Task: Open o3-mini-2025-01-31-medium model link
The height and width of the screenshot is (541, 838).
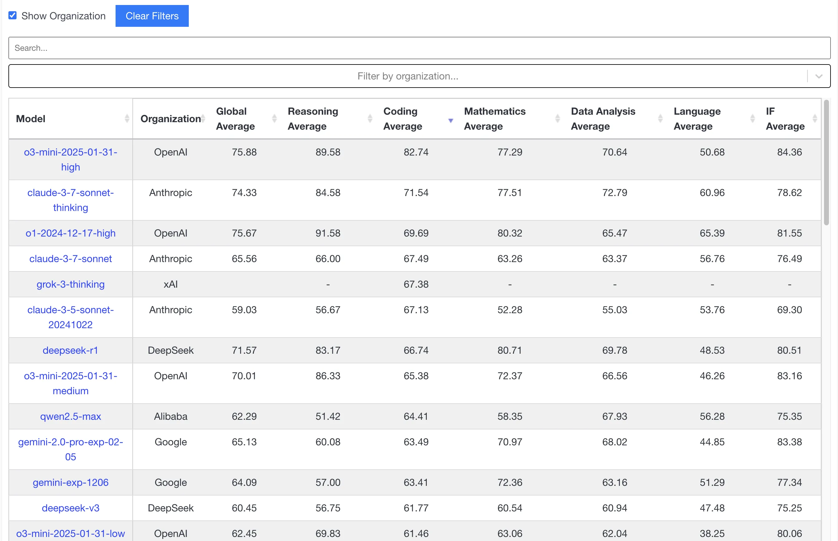Action: coord(71,383)
